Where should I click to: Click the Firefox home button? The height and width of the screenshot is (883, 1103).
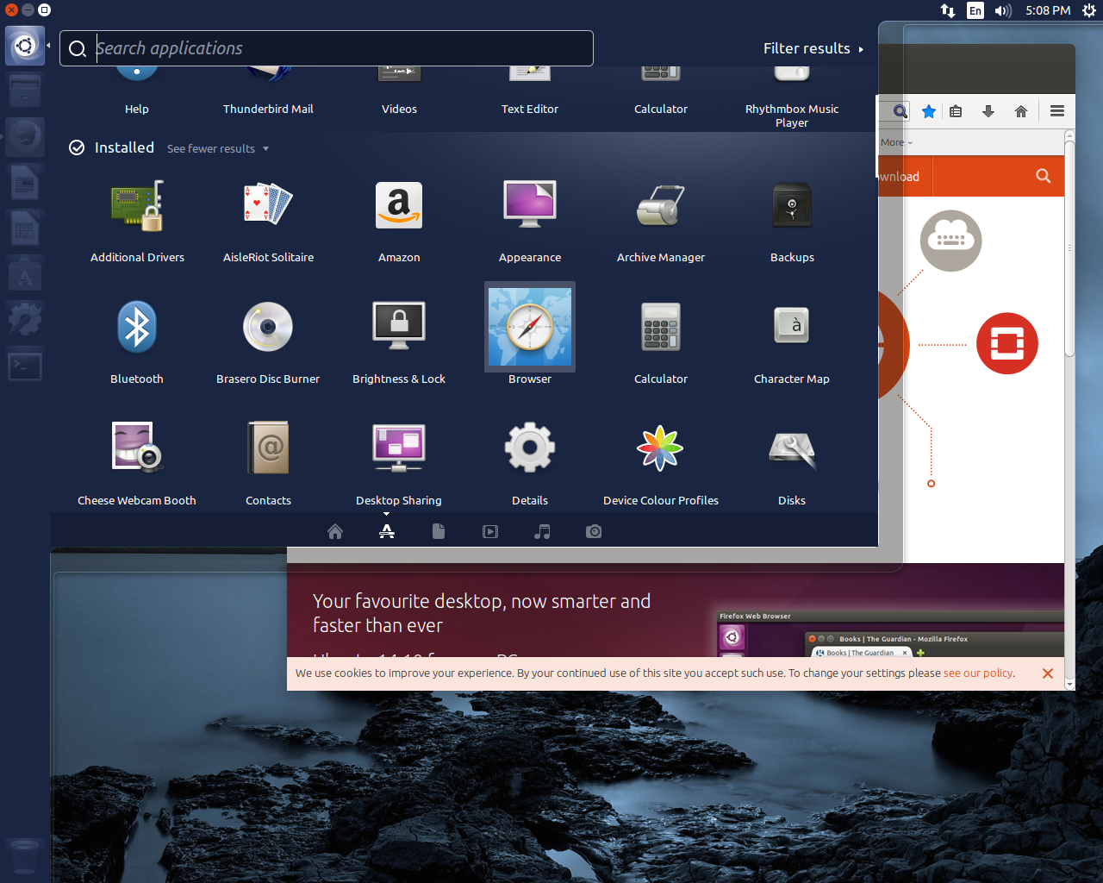click(x=1021, y=111)
